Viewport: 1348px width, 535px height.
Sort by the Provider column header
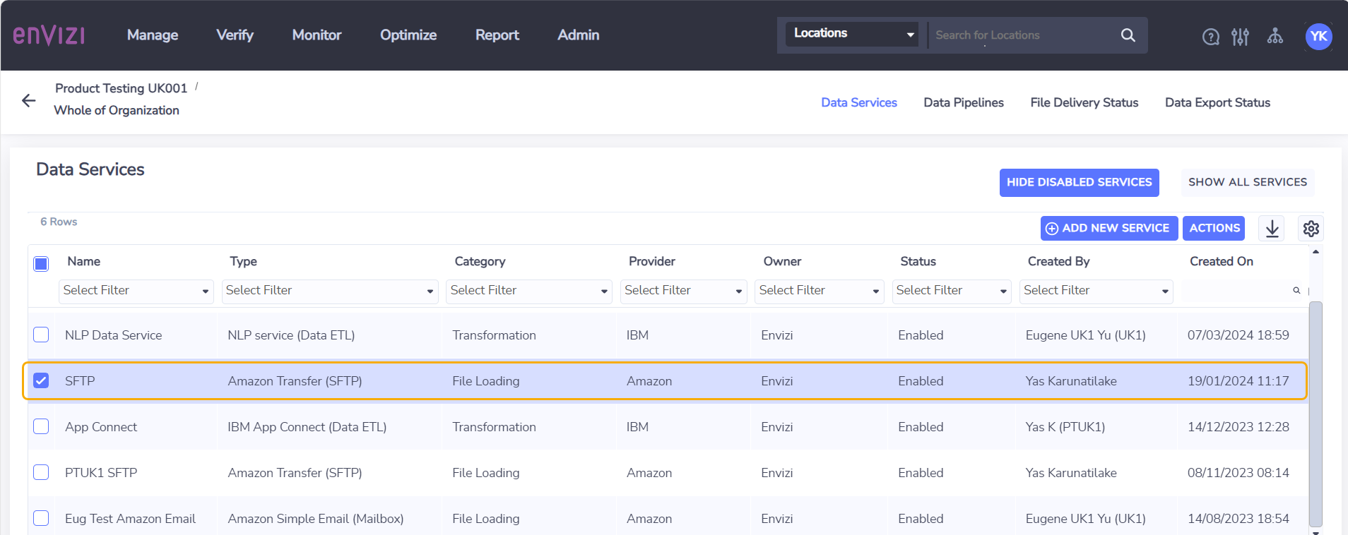(x=651, y=262)
